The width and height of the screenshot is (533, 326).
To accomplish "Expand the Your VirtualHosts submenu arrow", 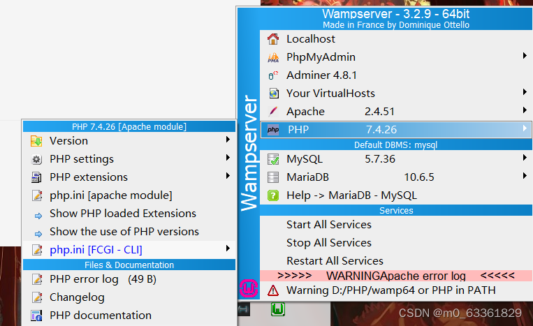I will [525, 91].
